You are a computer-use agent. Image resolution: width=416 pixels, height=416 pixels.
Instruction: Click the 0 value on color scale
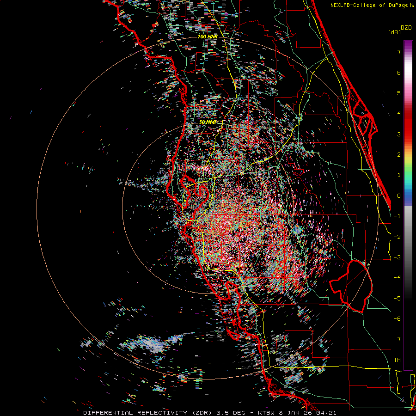[399, 196]
